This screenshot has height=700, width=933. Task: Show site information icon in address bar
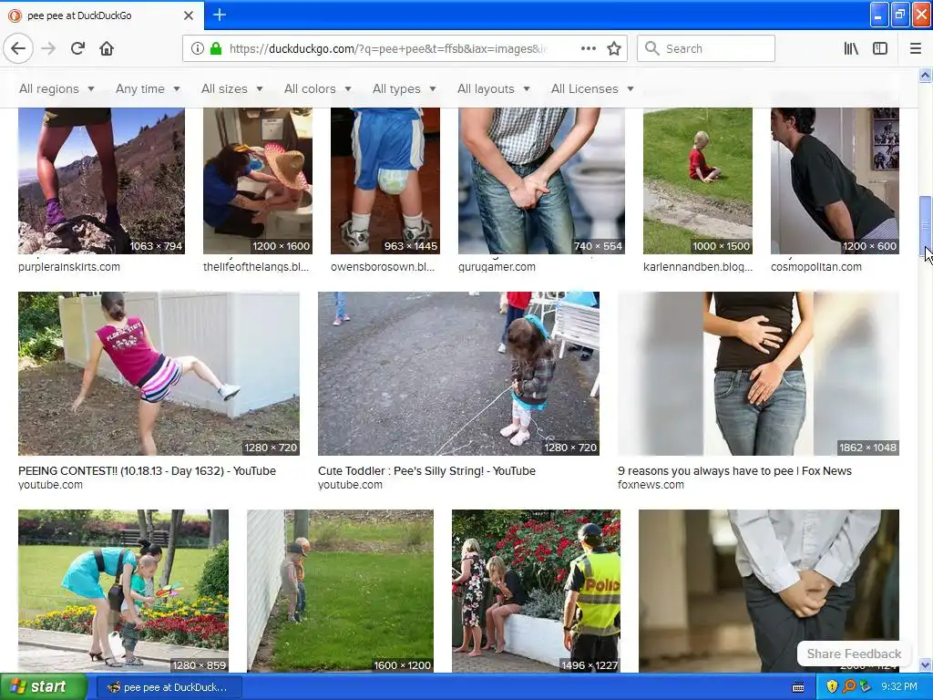(x=198, y=49)
